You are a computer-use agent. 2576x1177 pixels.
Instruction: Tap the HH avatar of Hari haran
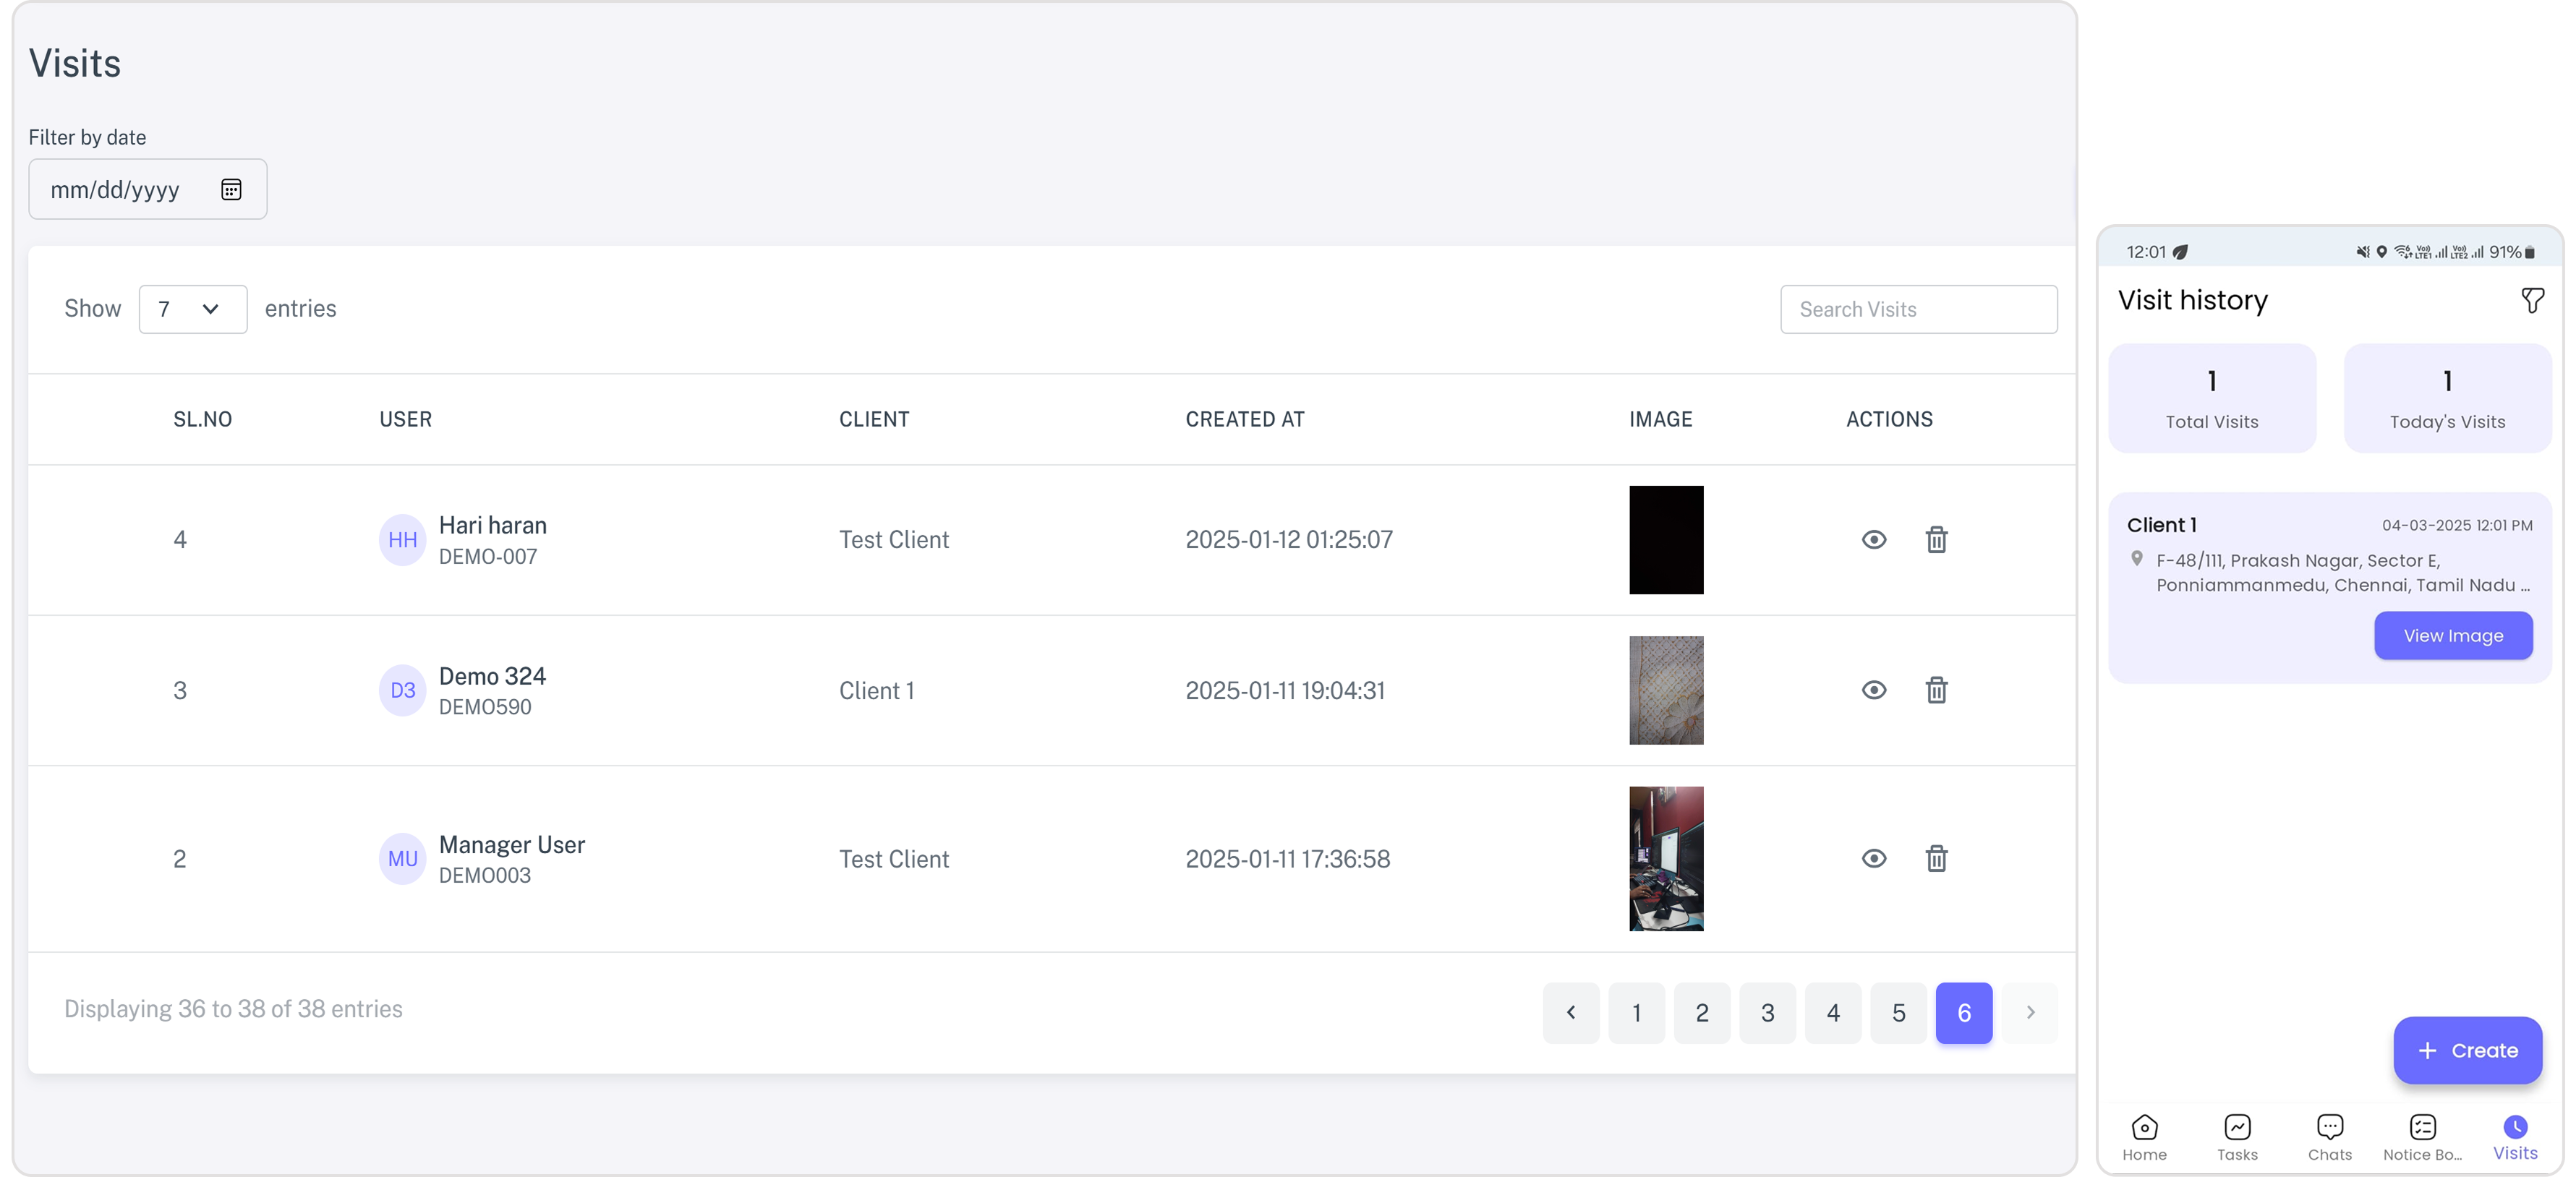[x=402, y=540]
